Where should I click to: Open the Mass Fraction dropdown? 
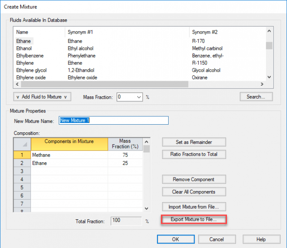tap(139, 97)
